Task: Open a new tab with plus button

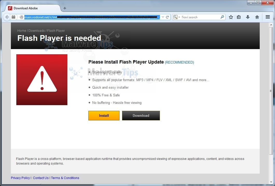Action: (65, 8)
